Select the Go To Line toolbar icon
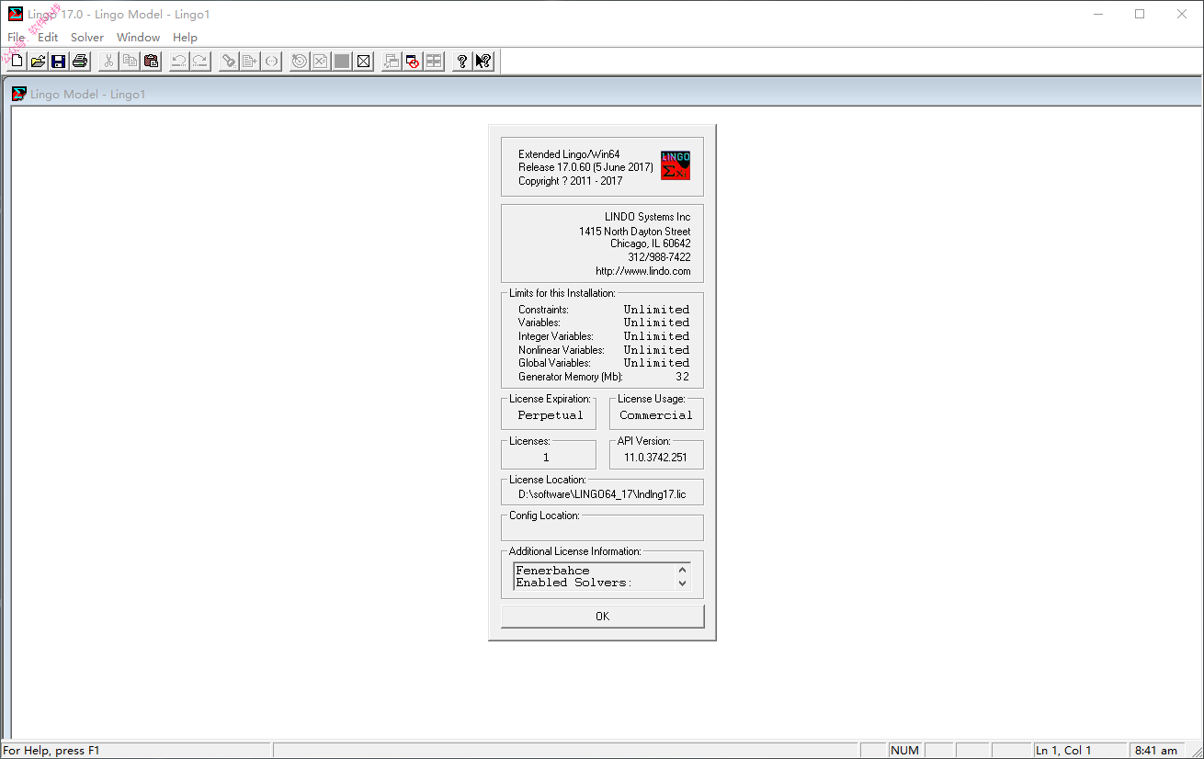 249,62
